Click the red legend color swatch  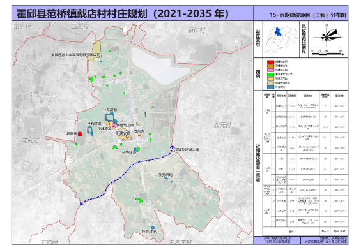[270, 61]
